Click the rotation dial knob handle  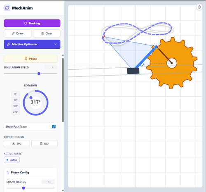[x=31, y=97]
